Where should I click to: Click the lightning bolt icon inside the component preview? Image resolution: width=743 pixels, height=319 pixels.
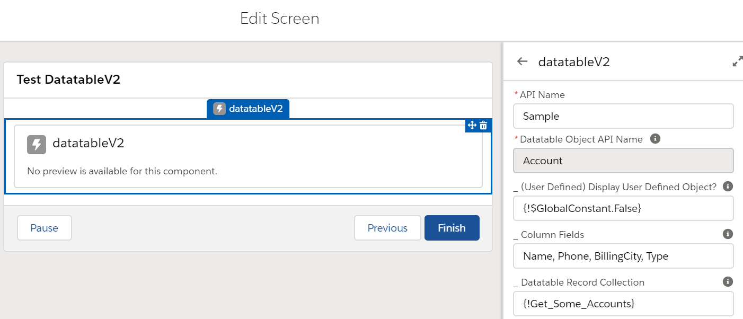37,143
